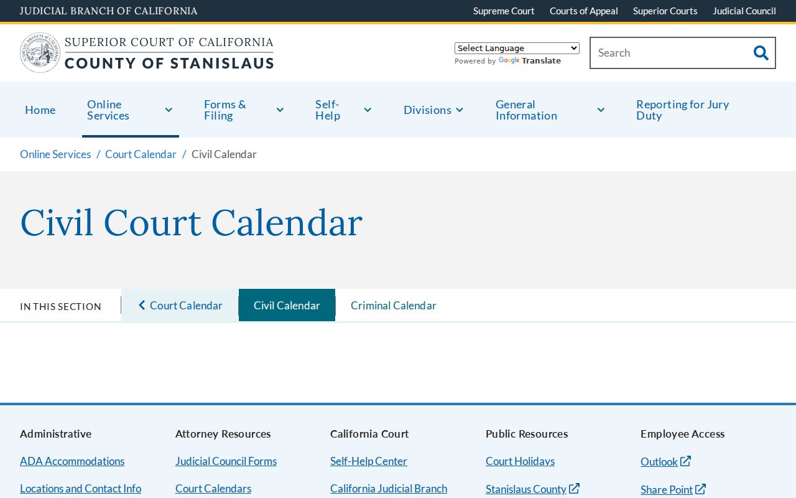
Task: Click Judicial Branch of California header text
Action: 109,11
